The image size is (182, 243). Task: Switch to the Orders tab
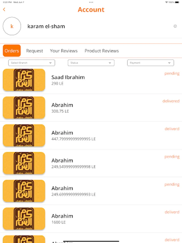(12, 51)
